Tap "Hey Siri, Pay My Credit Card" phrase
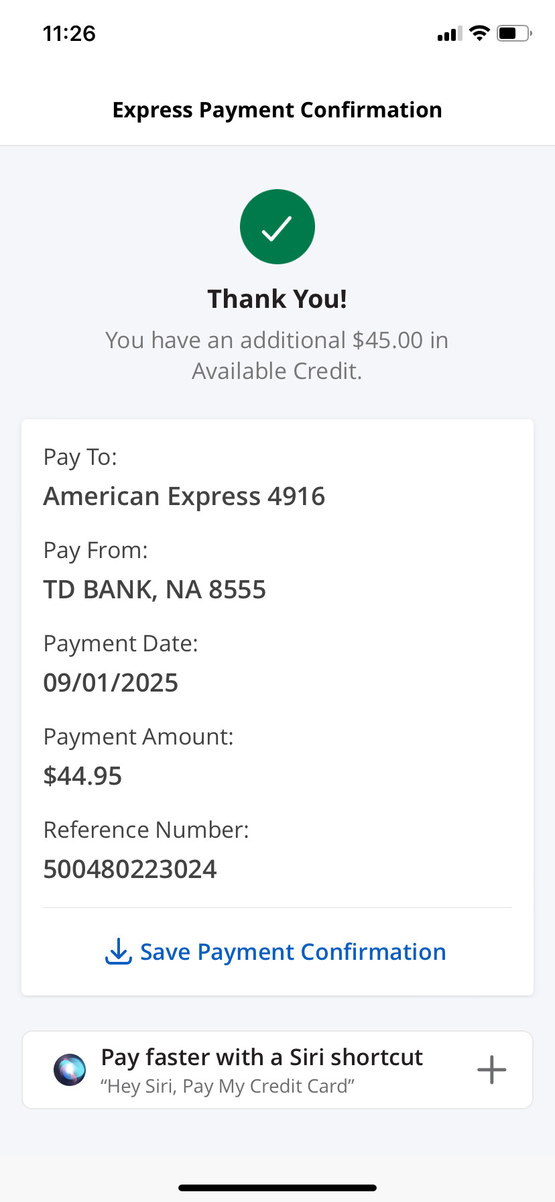This screenshot has width=555, height=1202. point(227,1086)
